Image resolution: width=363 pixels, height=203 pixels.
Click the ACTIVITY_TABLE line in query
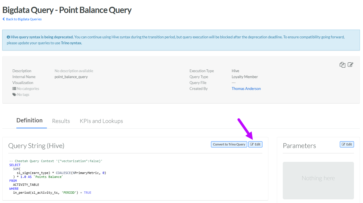click(26, 185)
